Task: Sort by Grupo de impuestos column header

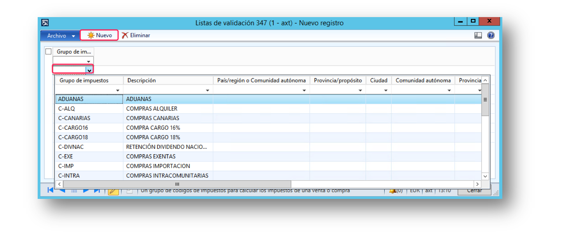Action: pyautogui.click(x=89, y=80)
